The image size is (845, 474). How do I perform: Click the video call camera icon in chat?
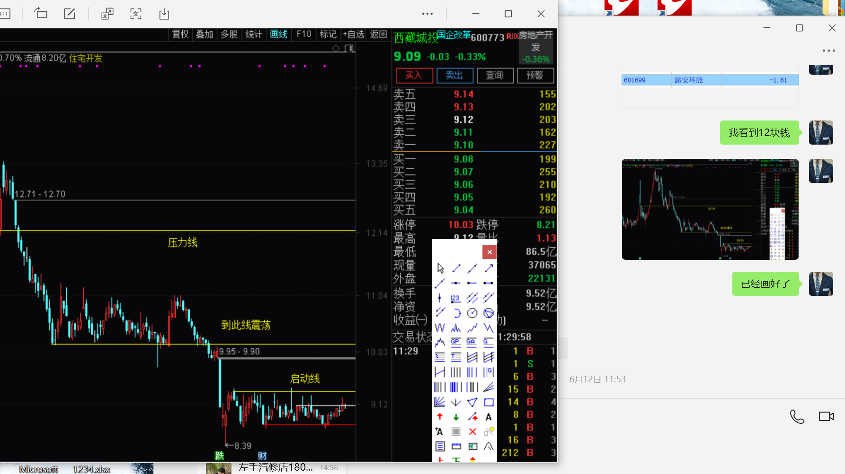[x=826, y=416]
